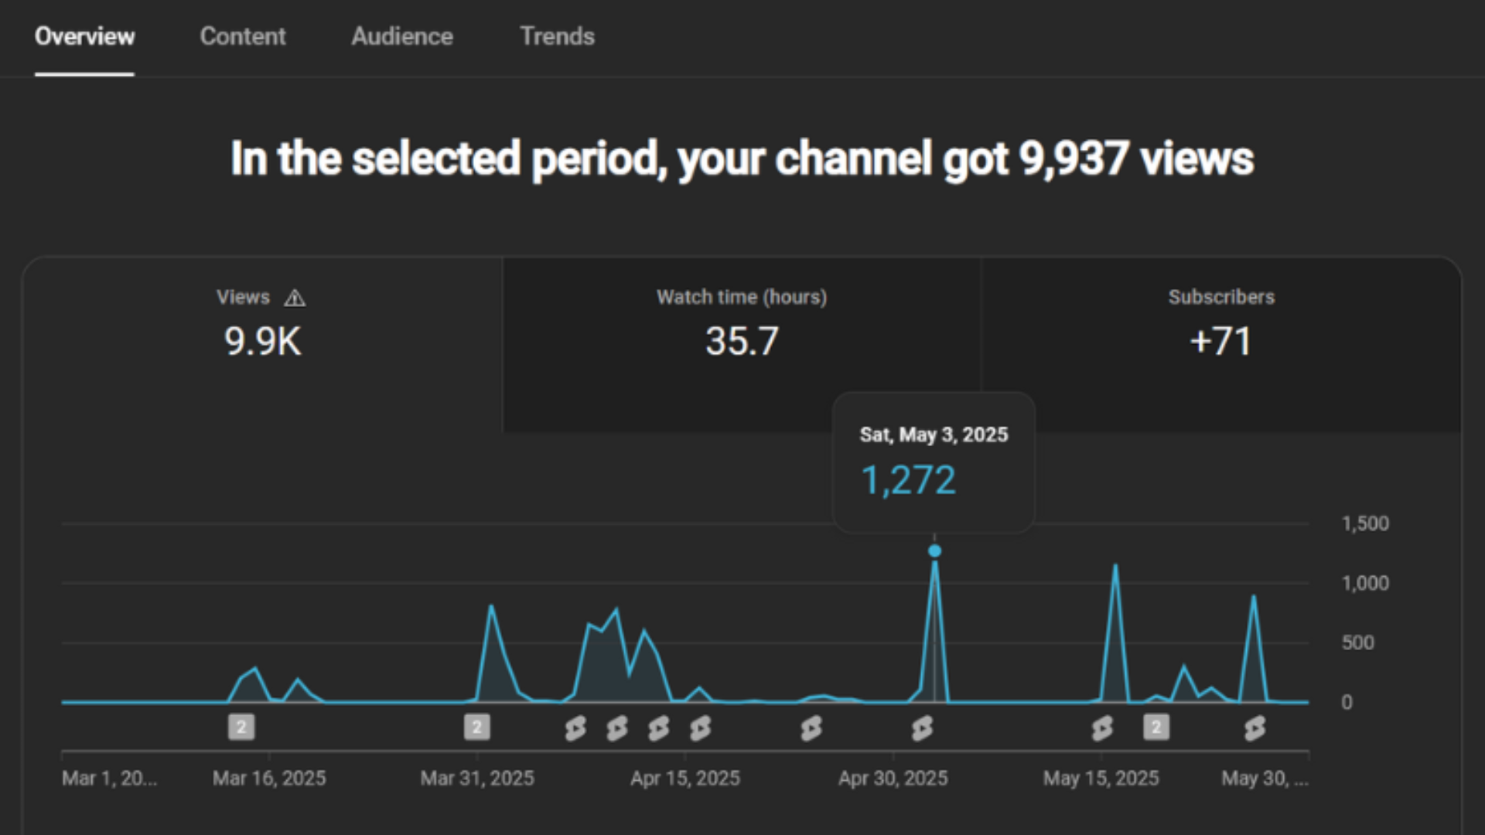Click the Shorts icon above the May 15 label

point(1102,728)
